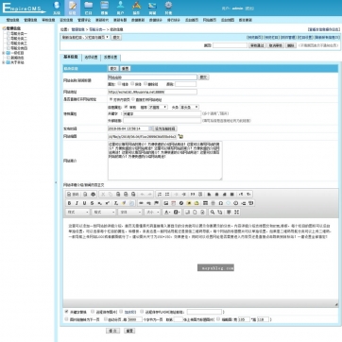Click the website URL input field

[152, 92]
